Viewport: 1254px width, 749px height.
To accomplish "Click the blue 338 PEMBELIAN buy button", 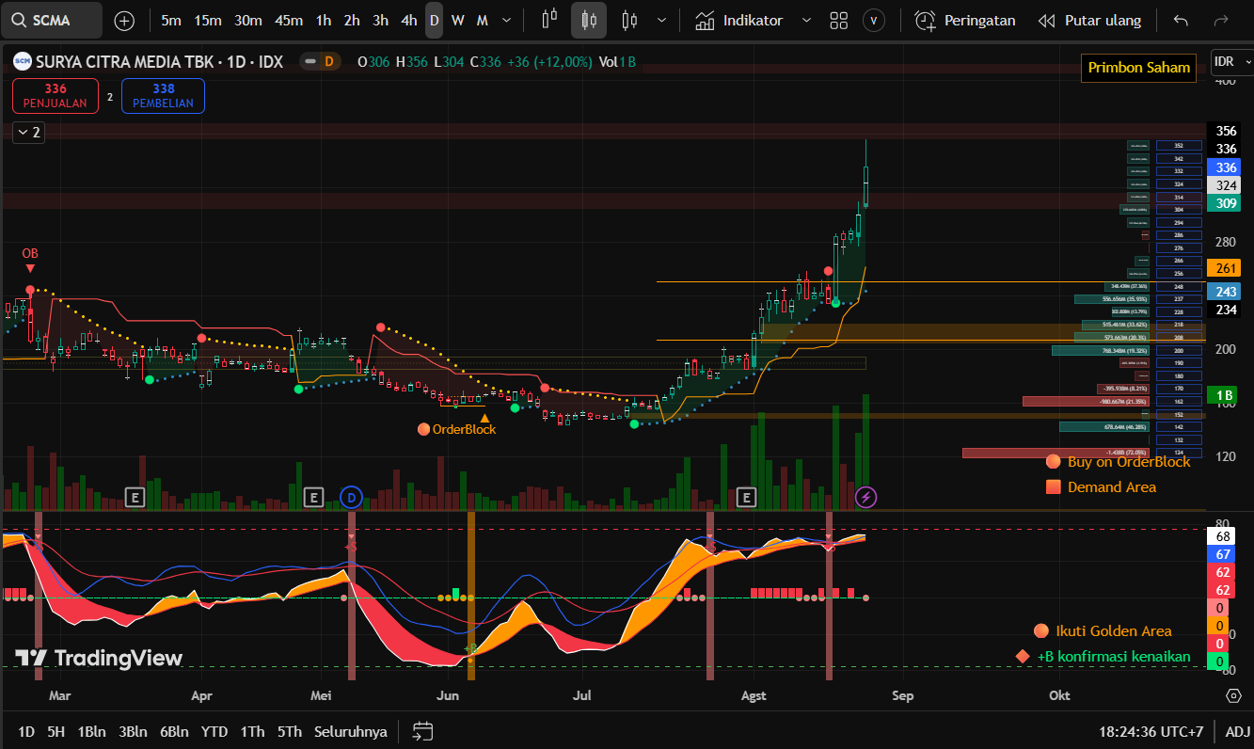I will (x=163, y=96).
